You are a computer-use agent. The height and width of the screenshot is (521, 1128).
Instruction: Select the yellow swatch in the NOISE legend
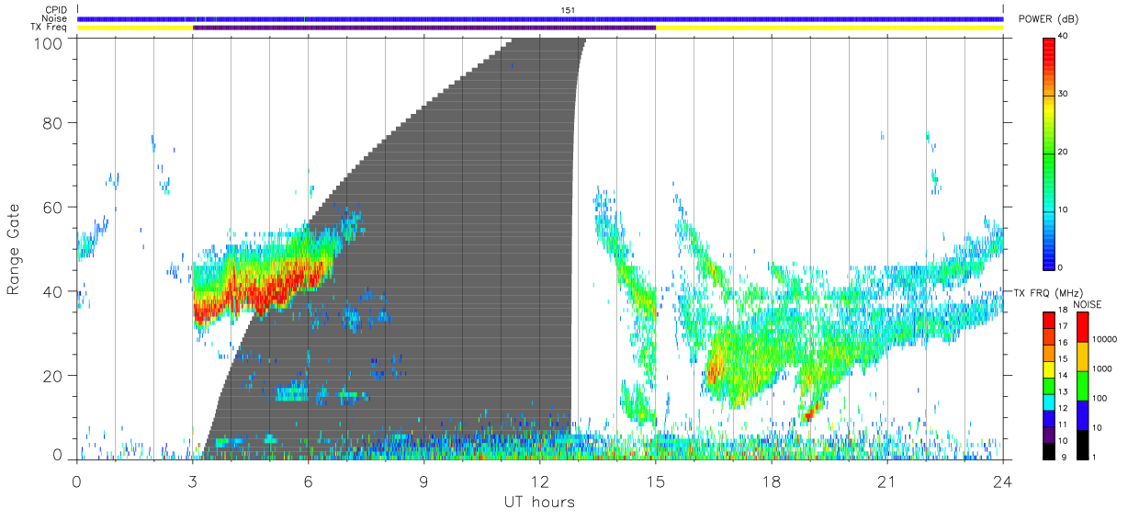1084,356
